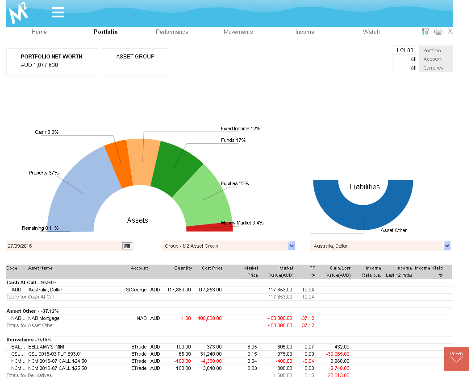Click the date field showing 27/09/2016
This screenshot has height=386, width=471.
pyautogui.click(x=63, y=246)
